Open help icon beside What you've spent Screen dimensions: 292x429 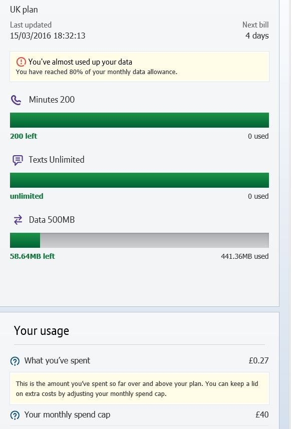pos(15,361)
